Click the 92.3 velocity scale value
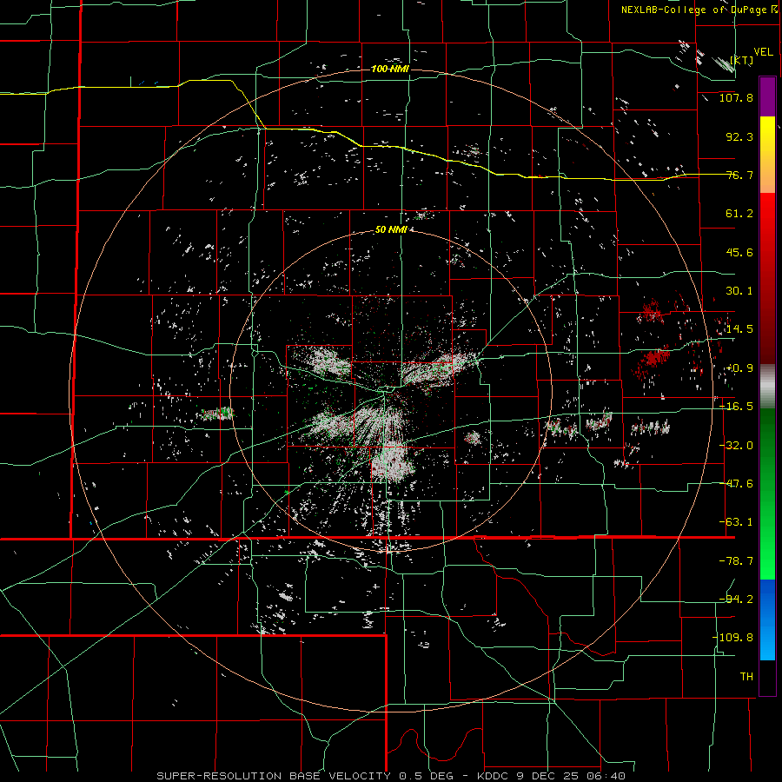Image resolution: width=782 pixels, height=782 pixels. 739,136
